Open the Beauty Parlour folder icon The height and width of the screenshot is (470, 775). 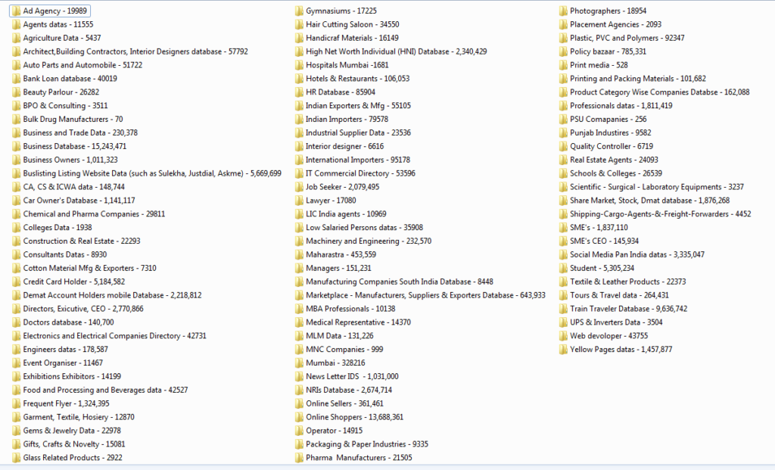click(x=17, y=92)
